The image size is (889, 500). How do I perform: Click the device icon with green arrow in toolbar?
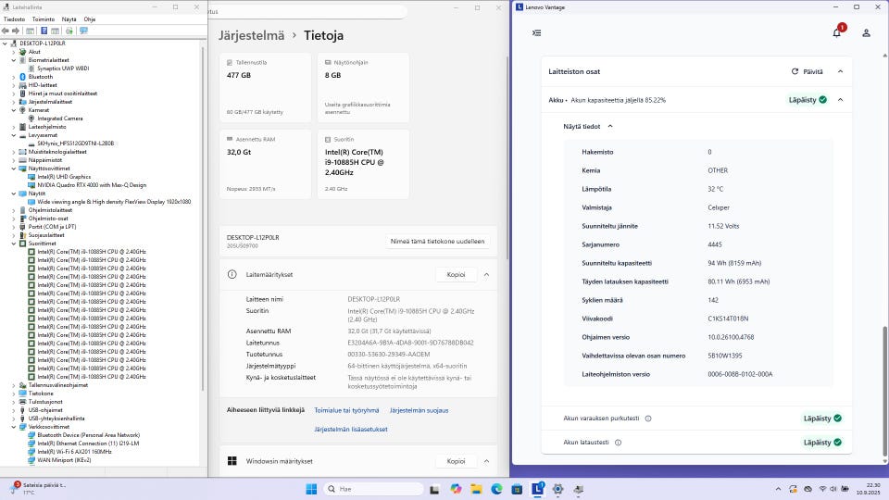click(x=69, y=31)
